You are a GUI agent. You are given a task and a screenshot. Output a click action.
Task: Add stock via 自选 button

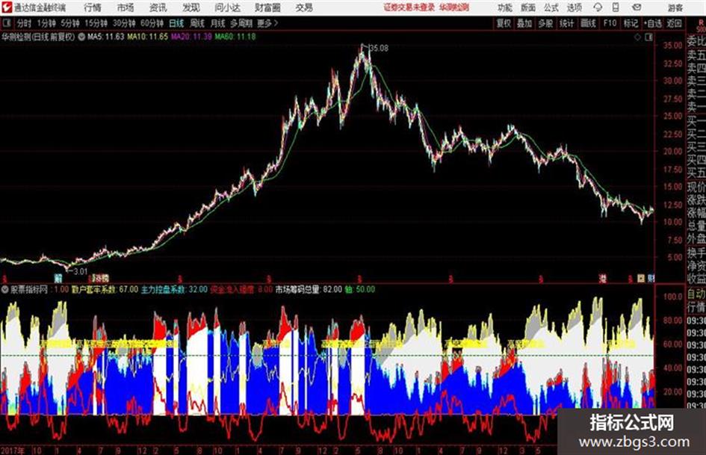click(x=653, y=23)
